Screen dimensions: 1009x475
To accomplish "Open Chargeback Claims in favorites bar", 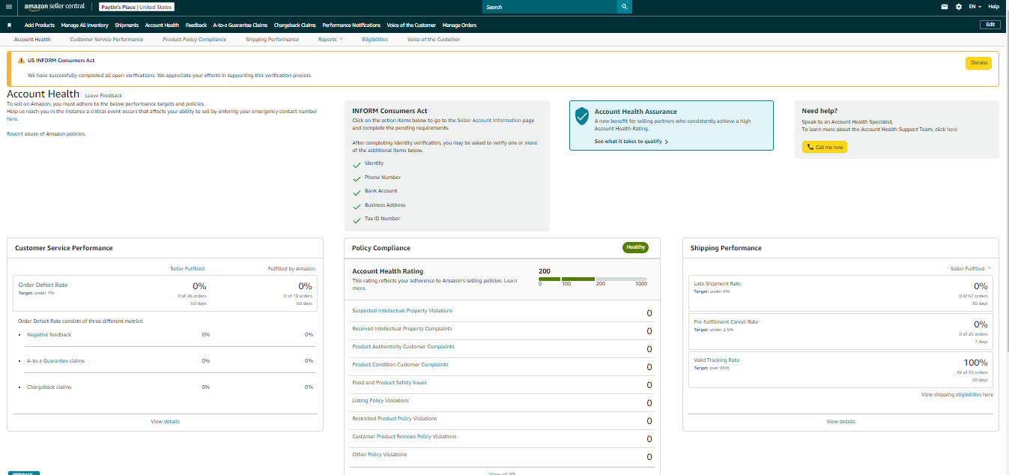I will coord(295,25).
